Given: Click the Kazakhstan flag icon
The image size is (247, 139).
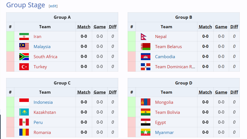Looking at the screenshot, I should [x=24, y=112].
